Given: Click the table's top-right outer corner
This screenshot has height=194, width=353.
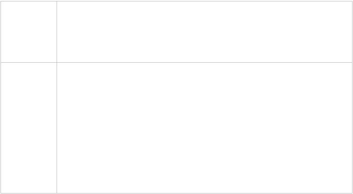Looking at the screenshot, I should tap(352, 1).
